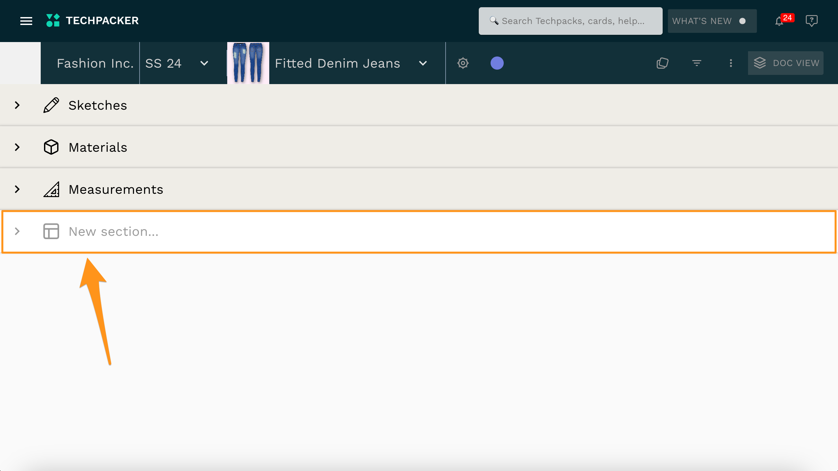
Task: Open the help bubble icon
Action: click(812, 21)
